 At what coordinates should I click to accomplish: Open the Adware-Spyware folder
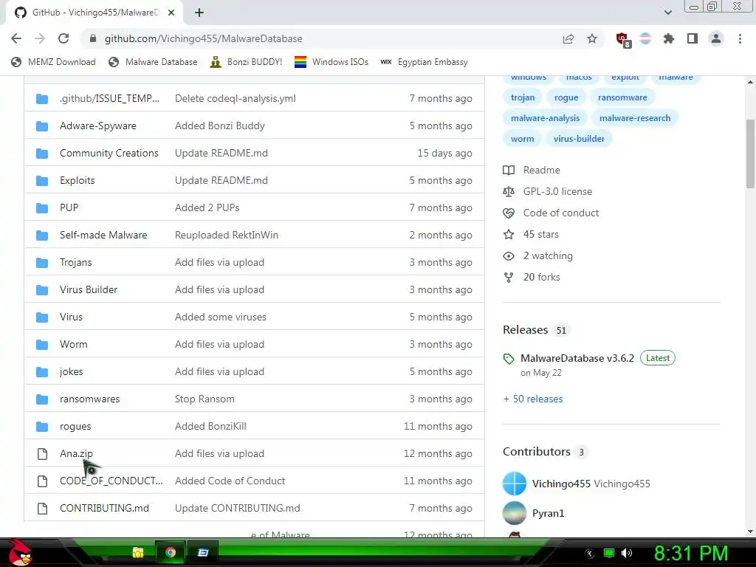pyautogui.click(x=98, y=126)
